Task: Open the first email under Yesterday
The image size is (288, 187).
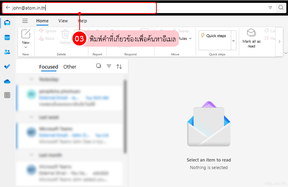Action: [70, 98]
